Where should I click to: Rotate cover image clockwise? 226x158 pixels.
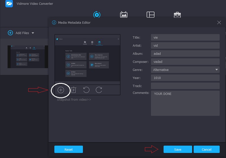click(x=99, y=90)
